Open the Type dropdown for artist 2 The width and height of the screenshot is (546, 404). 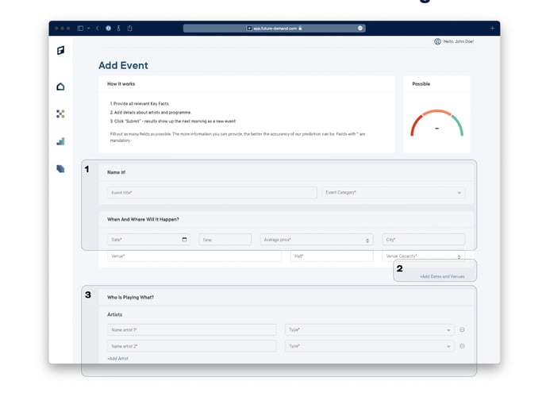point(370,346)
